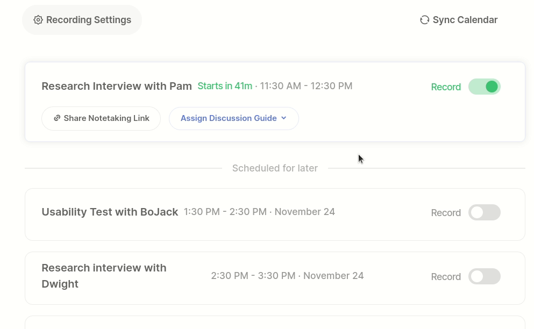The image size is (534, 329).
Task: Click the 'Scheduled for later' divider heading
Action: (x=275, y=168)
